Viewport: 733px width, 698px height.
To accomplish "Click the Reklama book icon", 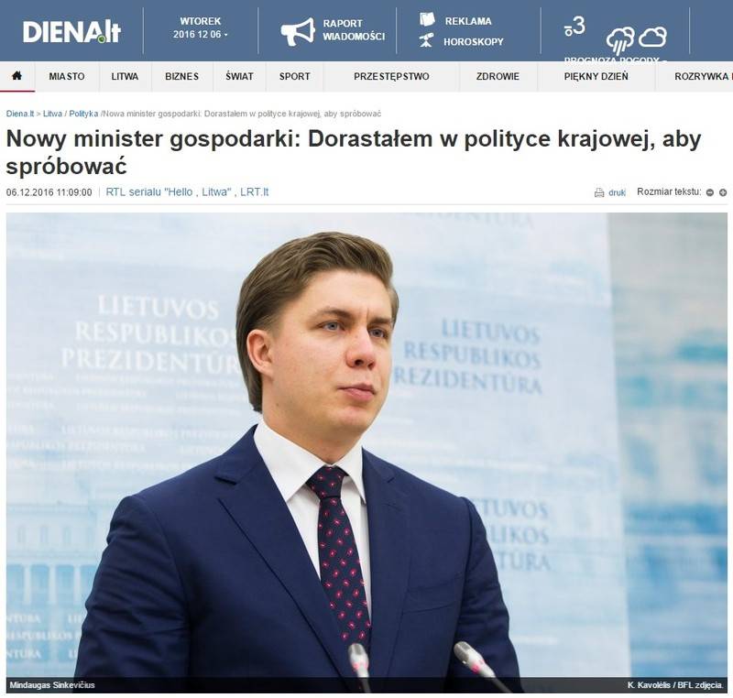I will point(427,19).
